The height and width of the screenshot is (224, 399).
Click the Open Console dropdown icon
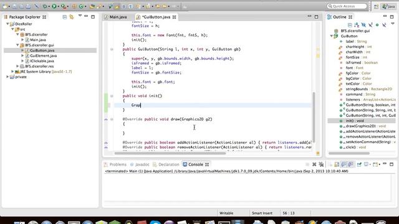[x=376, y=164]
